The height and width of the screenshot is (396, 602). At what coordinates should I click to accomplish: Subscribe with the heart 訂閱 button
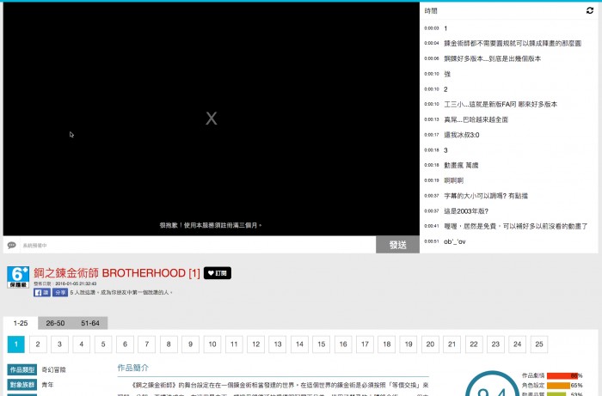click(x=218, y=273)
